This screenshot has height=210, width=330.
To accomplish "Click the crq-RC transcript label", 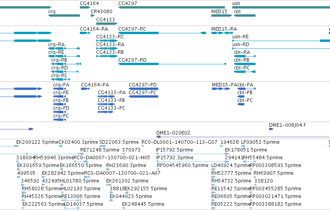I will coord(59,76).
